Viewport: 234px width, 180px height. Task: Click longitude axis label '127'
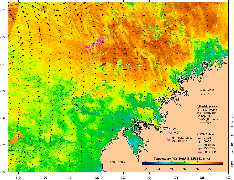[x=228, y=177]
